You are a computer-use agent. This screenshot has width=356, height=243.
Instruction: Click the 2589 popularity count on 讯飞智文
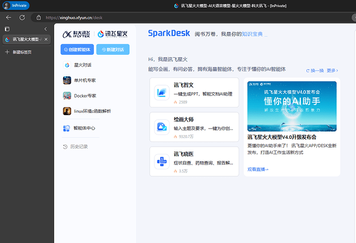183,102
